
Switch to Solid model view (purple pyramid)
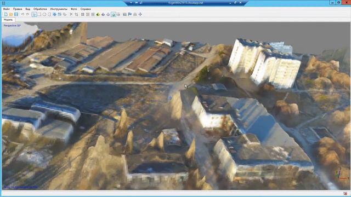(103, 14)
